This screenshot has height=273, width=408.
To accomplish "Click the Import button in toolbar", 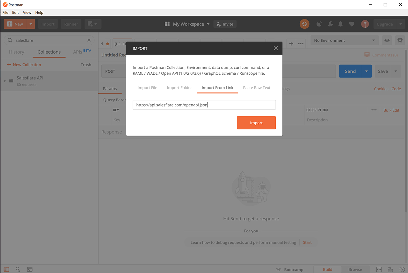I will click(x=48, y=24).
